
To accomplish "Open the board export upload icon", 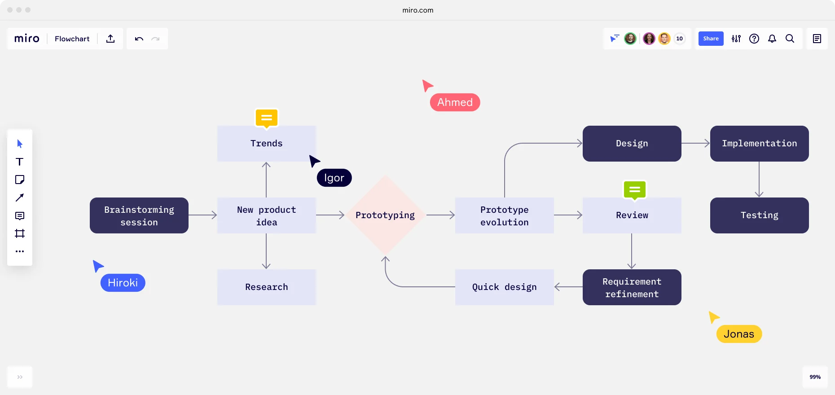I will [110, 39].
